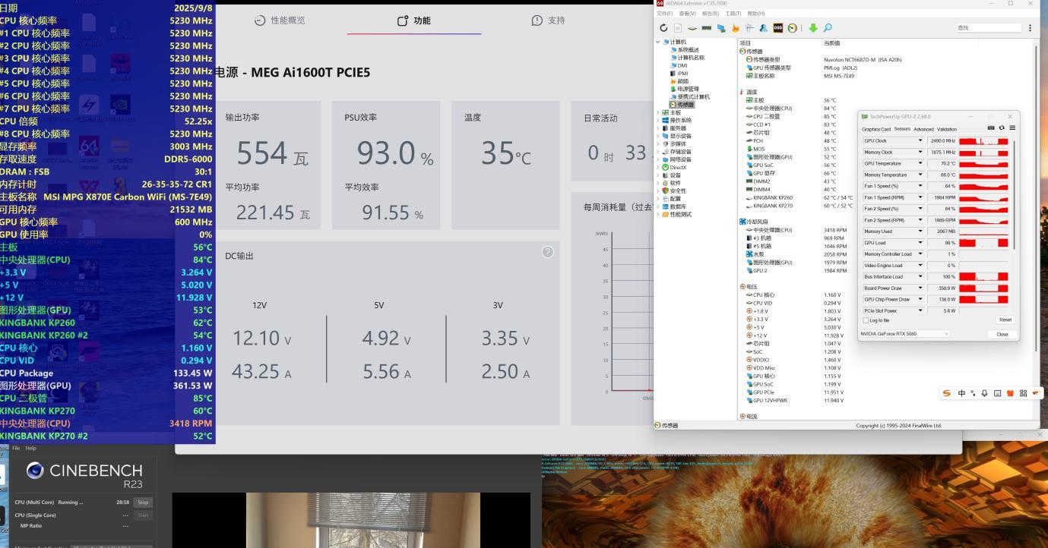Open the Memory Used sensor dropdown
Image resolution: width=1048 pixels, height=548 pixels.
pos(920,231)
